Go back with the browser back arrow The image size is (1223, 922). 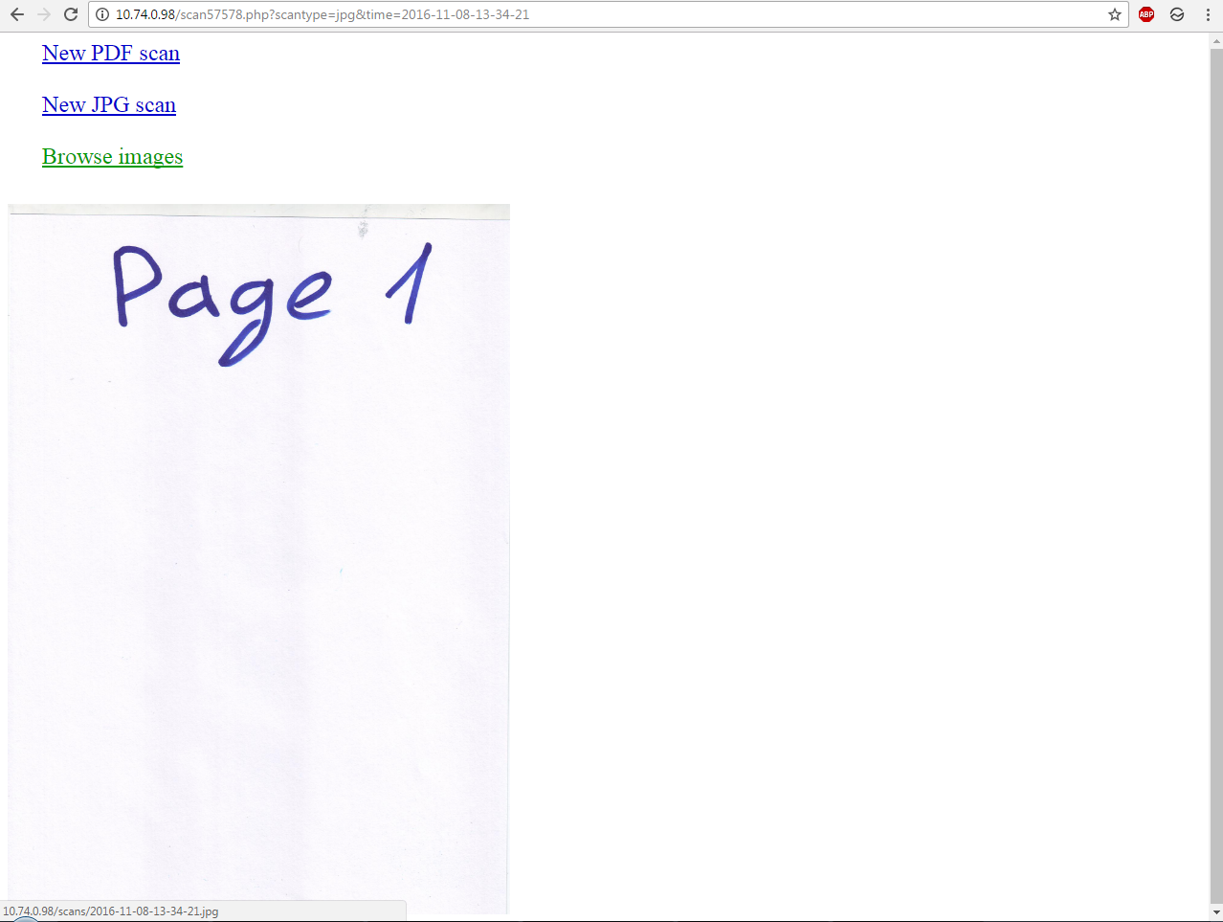click(17, 14)
